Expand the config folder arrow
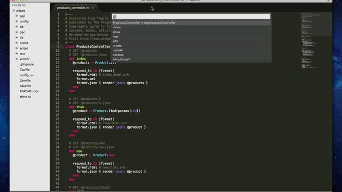 click(x=17, y=21)
